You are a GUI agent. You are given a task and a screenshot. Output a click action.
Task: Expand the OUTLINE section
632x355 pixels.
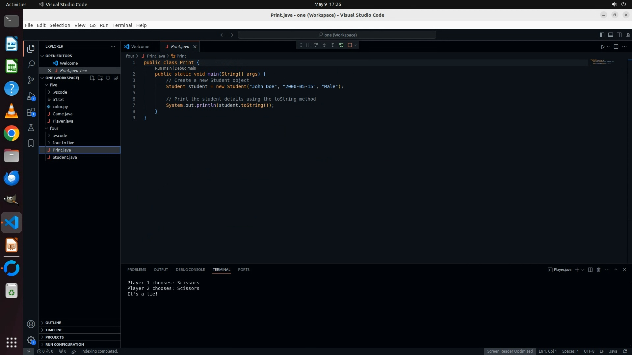[53, 323]
